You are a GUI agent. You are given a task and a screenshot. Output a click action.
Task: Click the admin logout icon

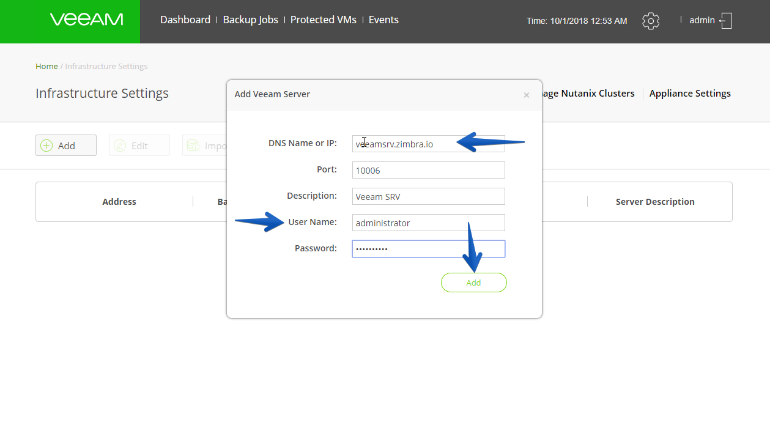coord(726,20)
